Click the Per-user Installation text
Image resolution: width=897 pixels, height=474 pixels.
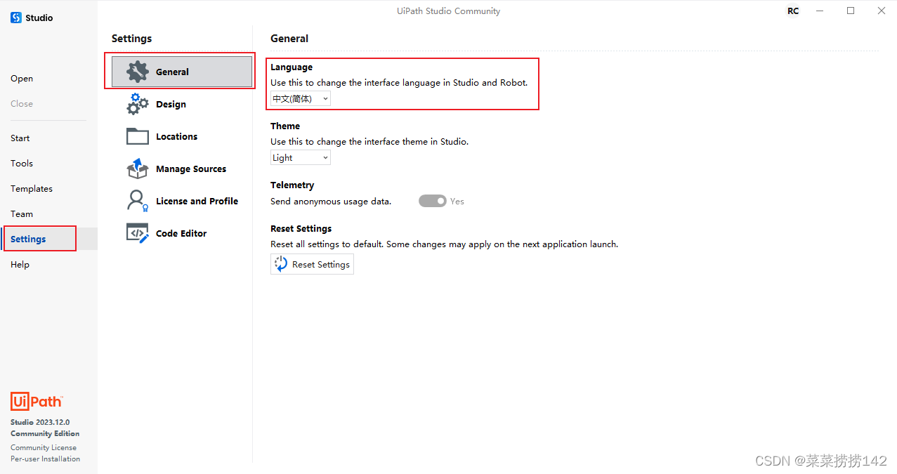(46, 459)
